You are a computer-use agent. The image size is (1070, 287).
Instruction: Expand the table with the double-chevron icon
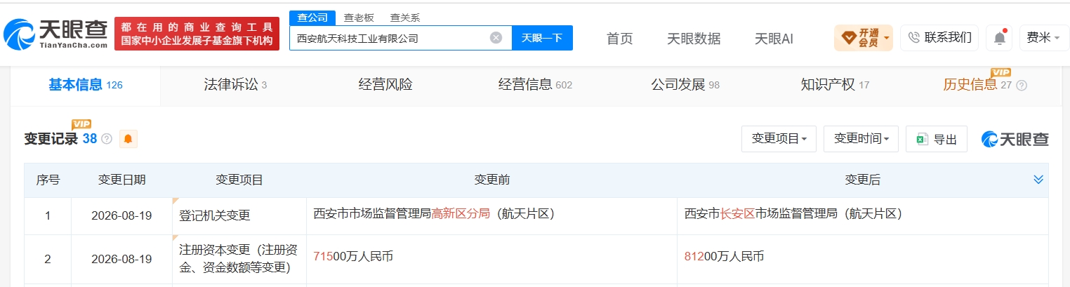pyautogui.click(x=1038, y=180)
